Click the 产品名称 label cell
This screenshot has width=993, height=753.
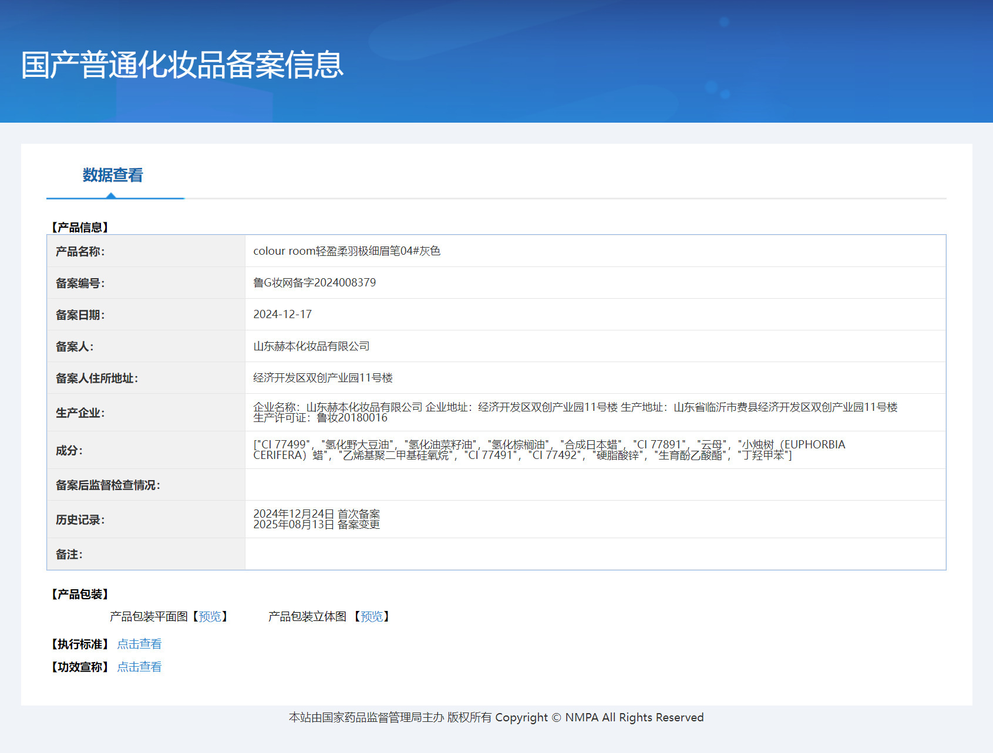146,251
